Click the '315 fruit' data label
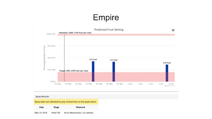This screenshot has width=212, height=119. 114,60
